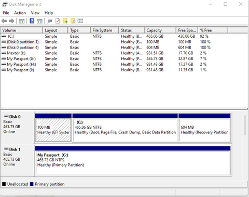Image resolution: width=249 pixels, height=197 pixels.
Task: Click the Forward arrow toolbar icon
Action: point(11,21)
